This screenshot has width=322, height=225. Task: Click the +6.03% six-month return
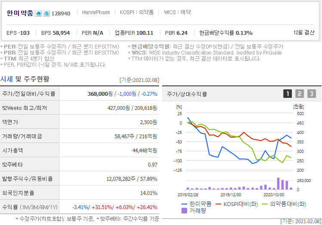[x=124, y=207]
